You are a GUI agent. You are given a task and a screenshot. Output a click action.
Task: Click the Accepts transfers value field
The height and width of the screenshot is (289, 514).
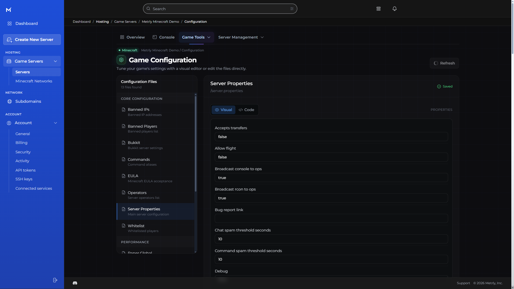tap(331, 137)
